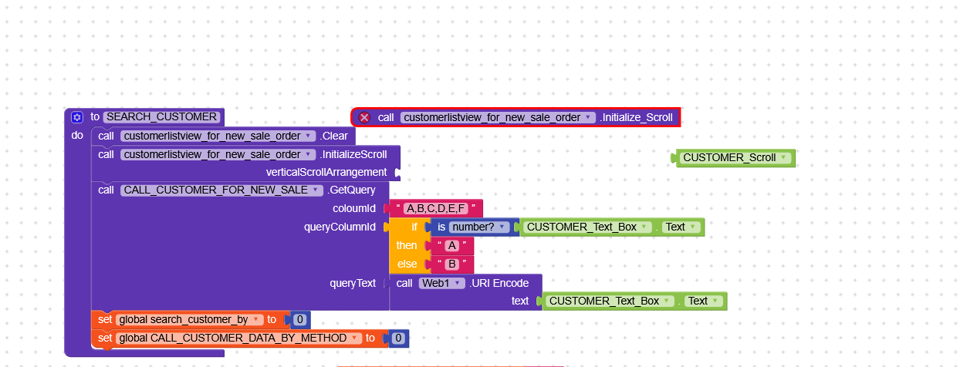Edit the number 0 for CALL_CUSTOMER_DATA_BY_METHOD
Screen dimensions: 960x367
tap(397, 338)
